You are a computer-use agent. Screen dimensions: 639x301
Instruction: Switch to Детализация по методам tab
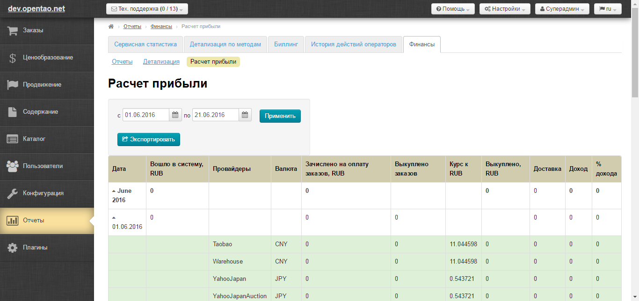(x=225, y=44)
